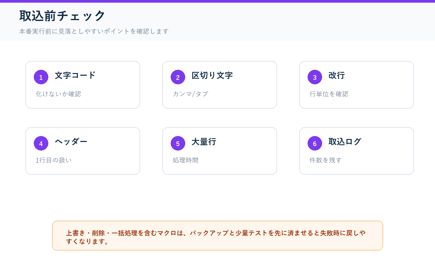Click the orange backup warning notice
435x278 pixels.
(x=217, y=236)
